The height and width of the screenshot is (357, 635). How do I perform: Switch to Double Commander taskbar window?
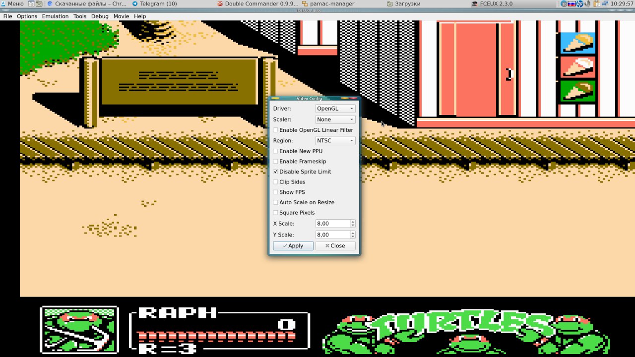click(x=258, y=3)
